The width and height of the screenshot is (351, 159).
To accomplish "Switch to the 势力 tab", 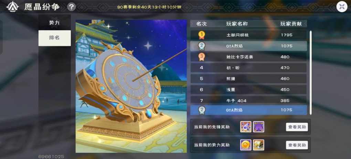I will (x=55, y=23).
